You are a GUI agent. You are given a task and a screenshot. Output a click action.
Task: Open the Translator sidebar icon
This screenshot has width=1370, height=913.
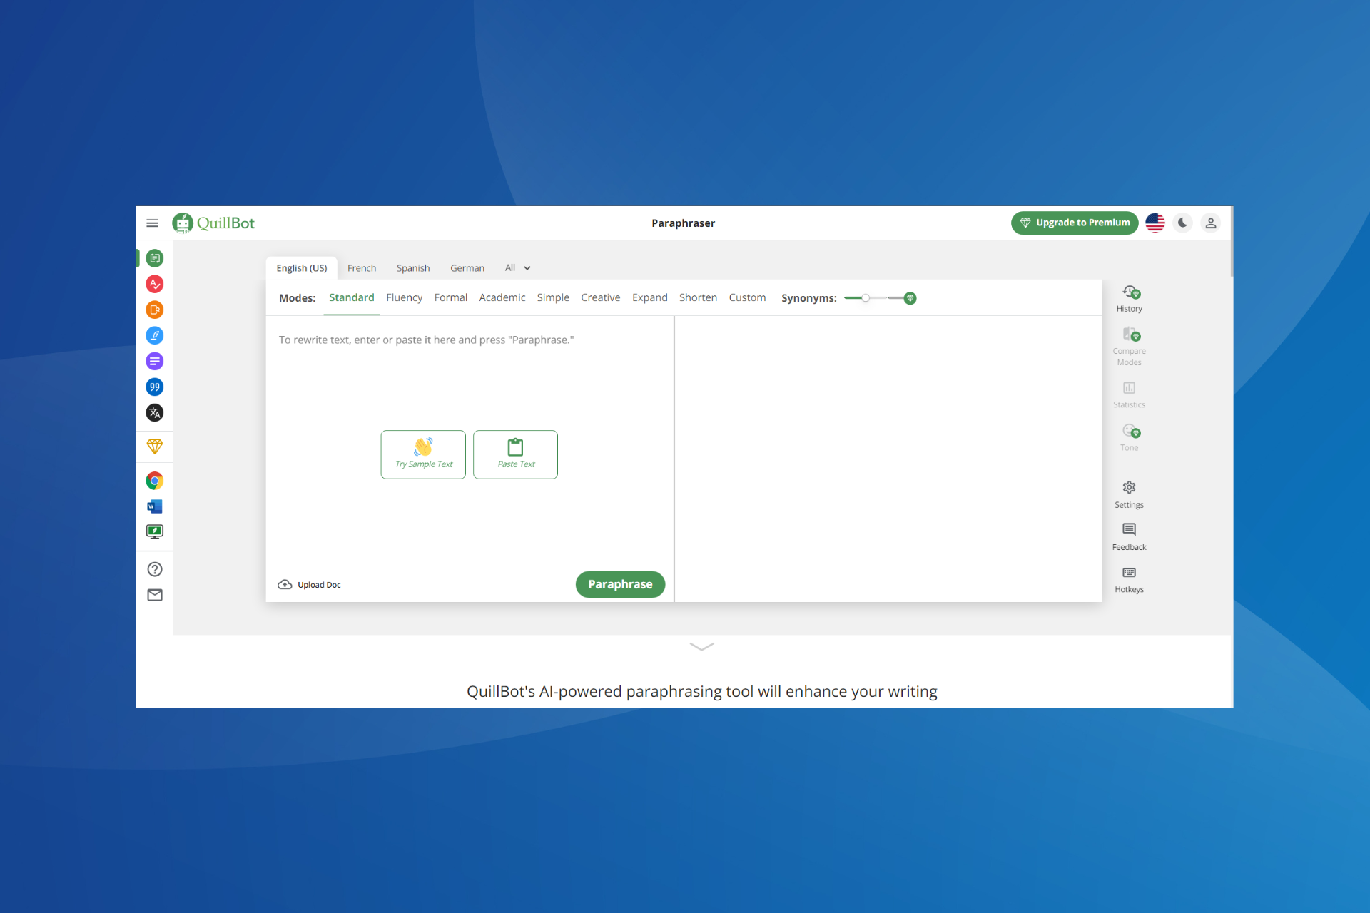click(155, 412)
